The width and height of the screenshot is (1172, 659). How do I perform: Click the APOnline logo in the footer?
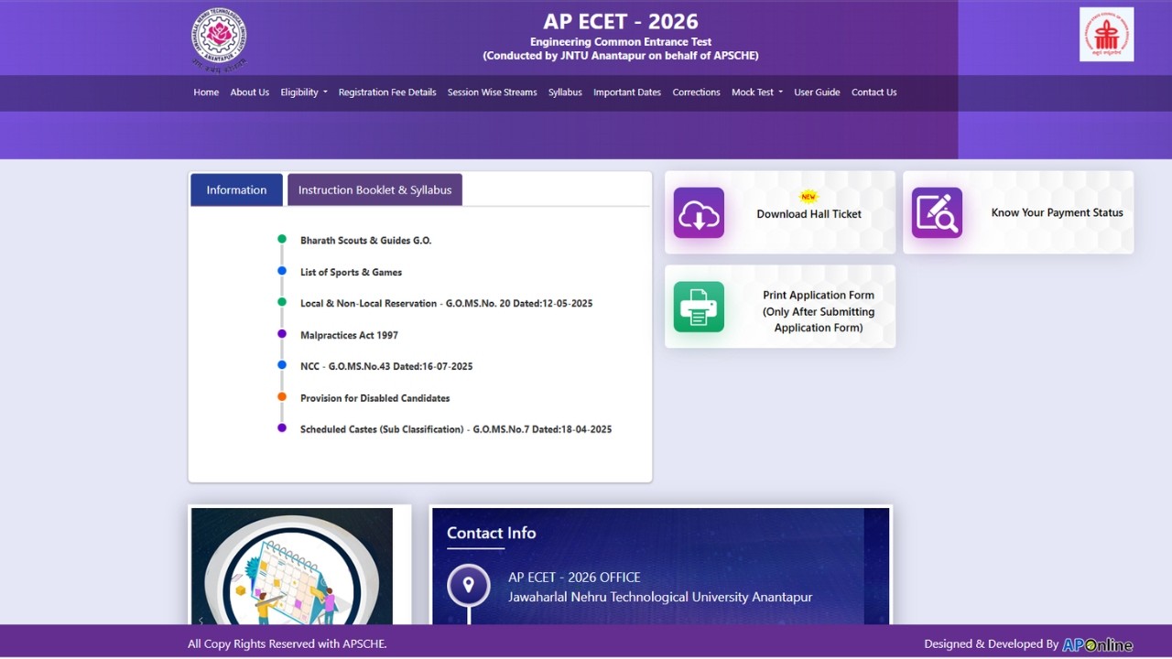(1097, 644)
